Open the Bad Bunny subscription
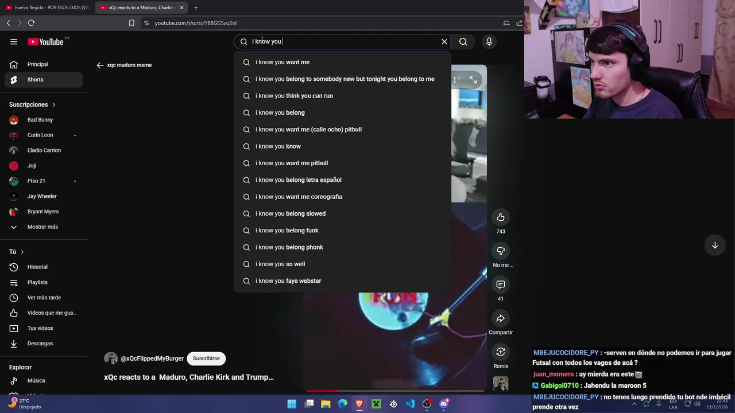735x413 pixels. 44,120
